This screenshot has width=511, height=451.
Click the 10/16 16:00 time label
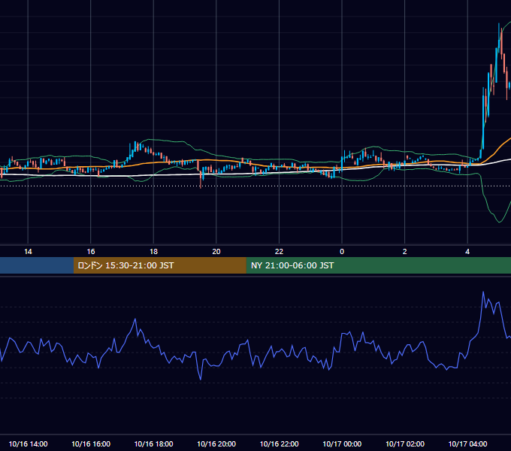point(91,443)
